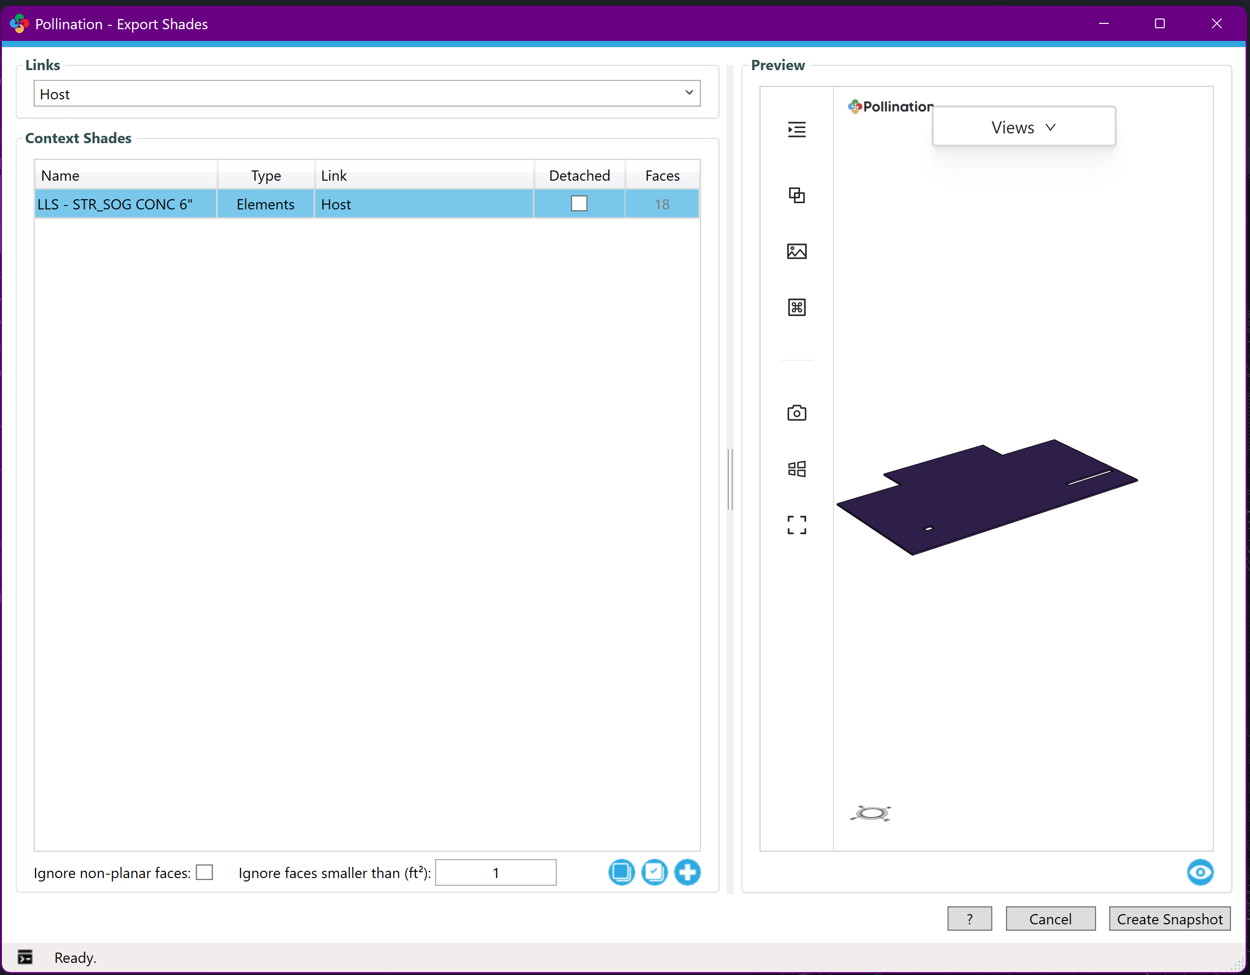Screen dimensions: 1250x975
Task: Expand the Views dropdown in preview
Action: click(x=1023, y=127)
